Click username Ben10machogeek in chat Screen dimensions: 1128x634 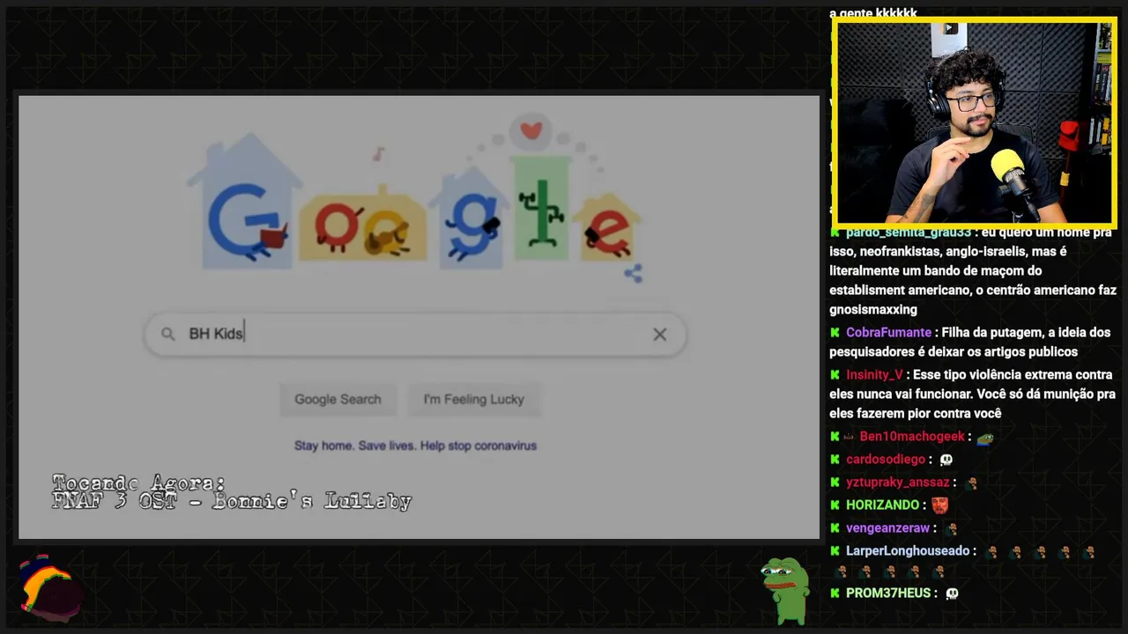pos(912,437)
